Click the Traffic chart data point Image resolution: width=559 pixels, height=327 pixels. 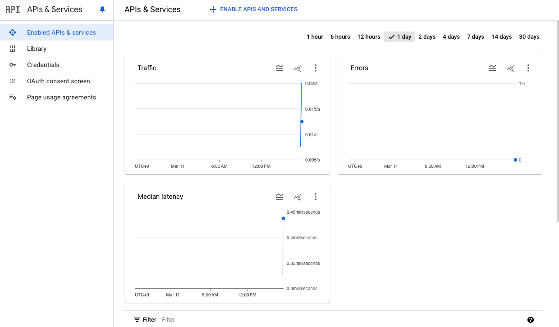click(302, 121)
